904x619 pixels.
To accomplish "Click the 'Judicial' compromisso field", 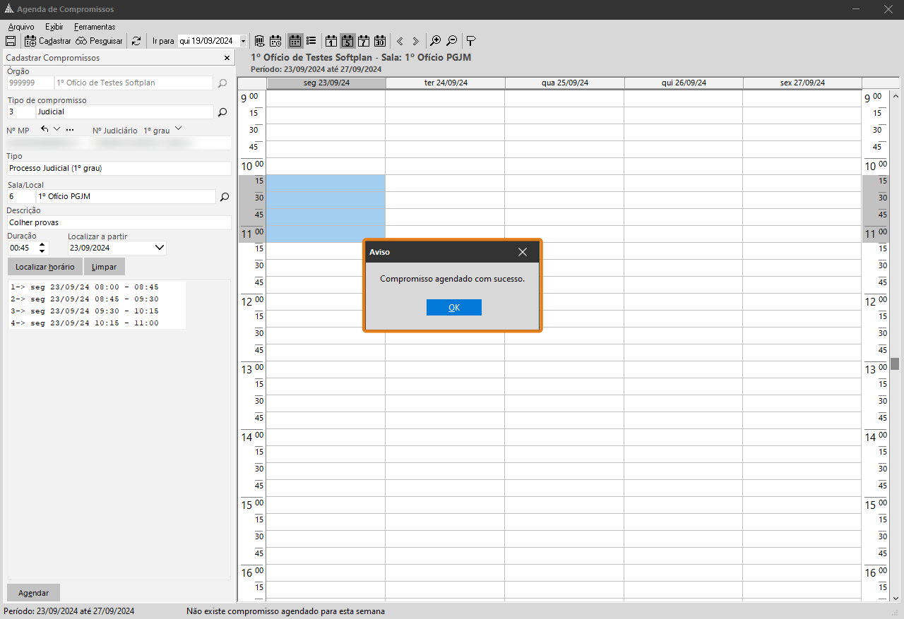I will (124, 112).
